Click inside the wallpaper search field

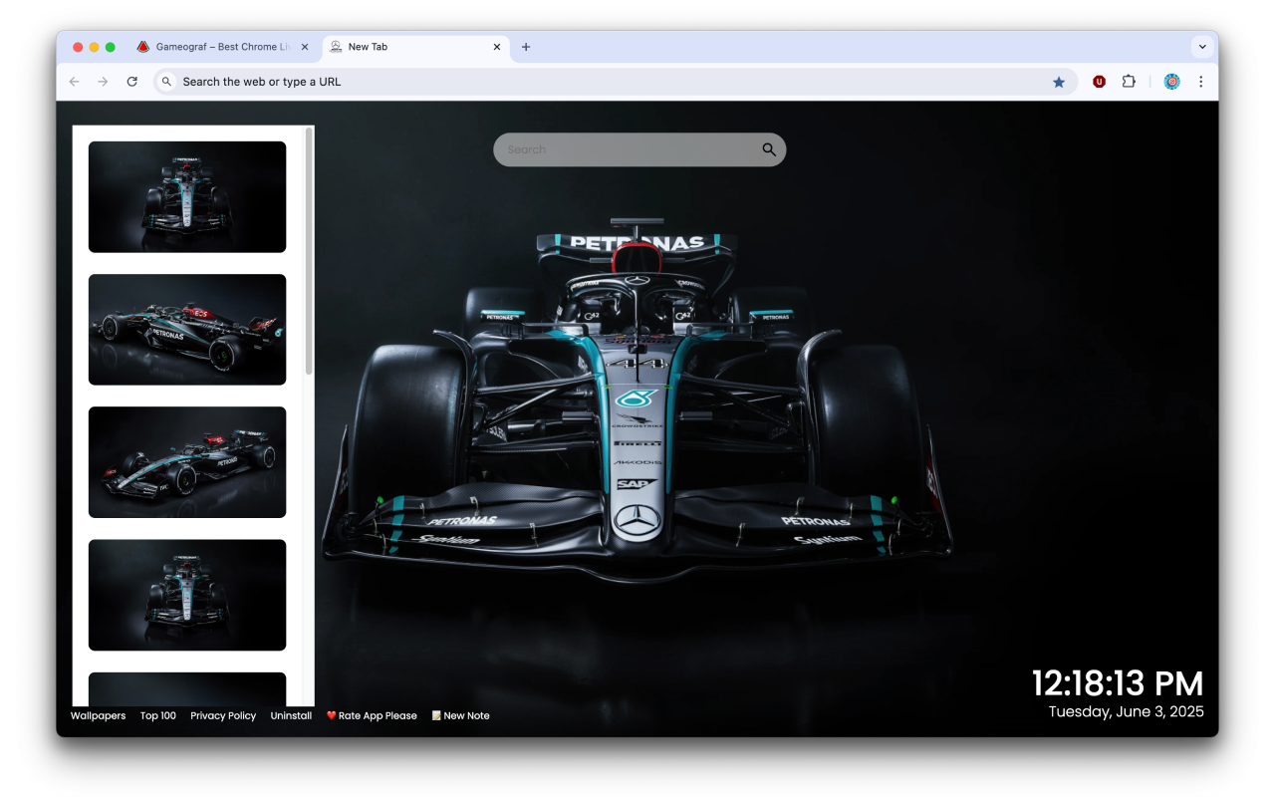point(618,148)
